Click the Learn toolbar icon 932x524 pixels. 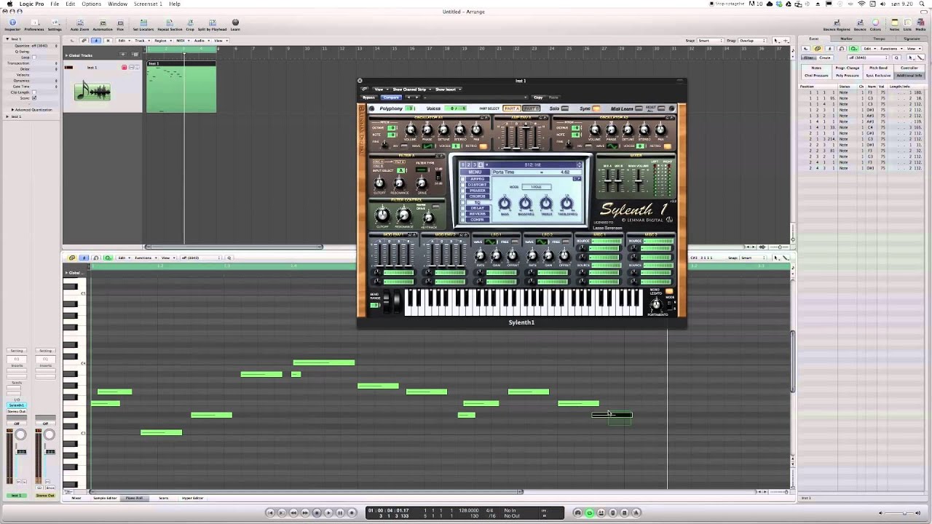click(x=235, y=25)
